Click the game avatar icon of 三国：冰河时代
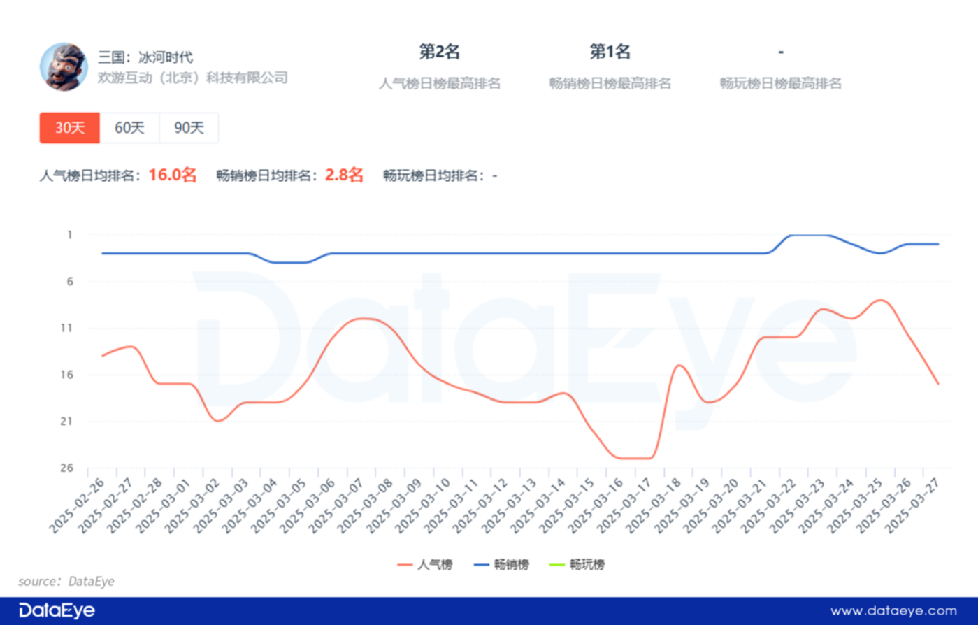This screenshot has height=625, width=978. pos(64,66)
